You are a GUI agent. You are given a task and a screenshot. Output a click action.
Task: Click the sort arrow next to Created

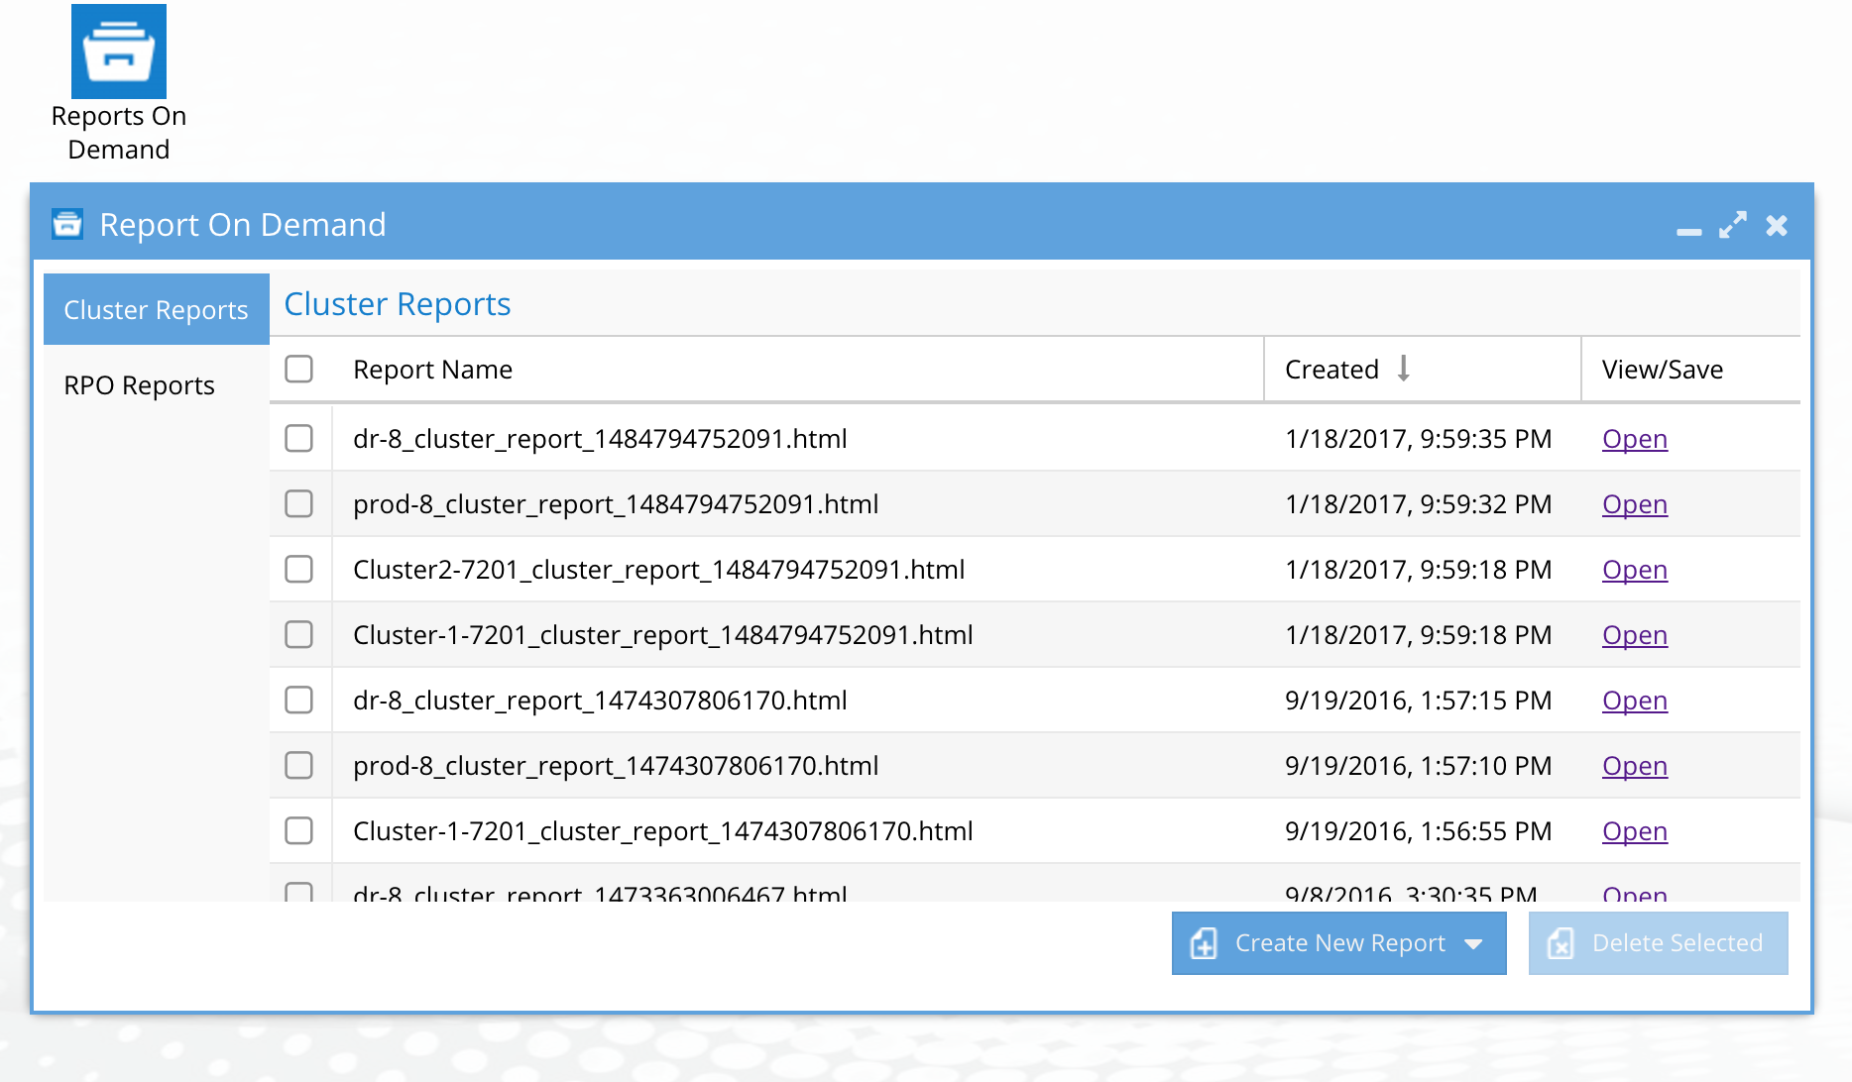1403,369
